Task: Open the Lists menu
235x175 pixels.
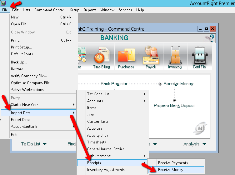Action: (x=26, y=10)
